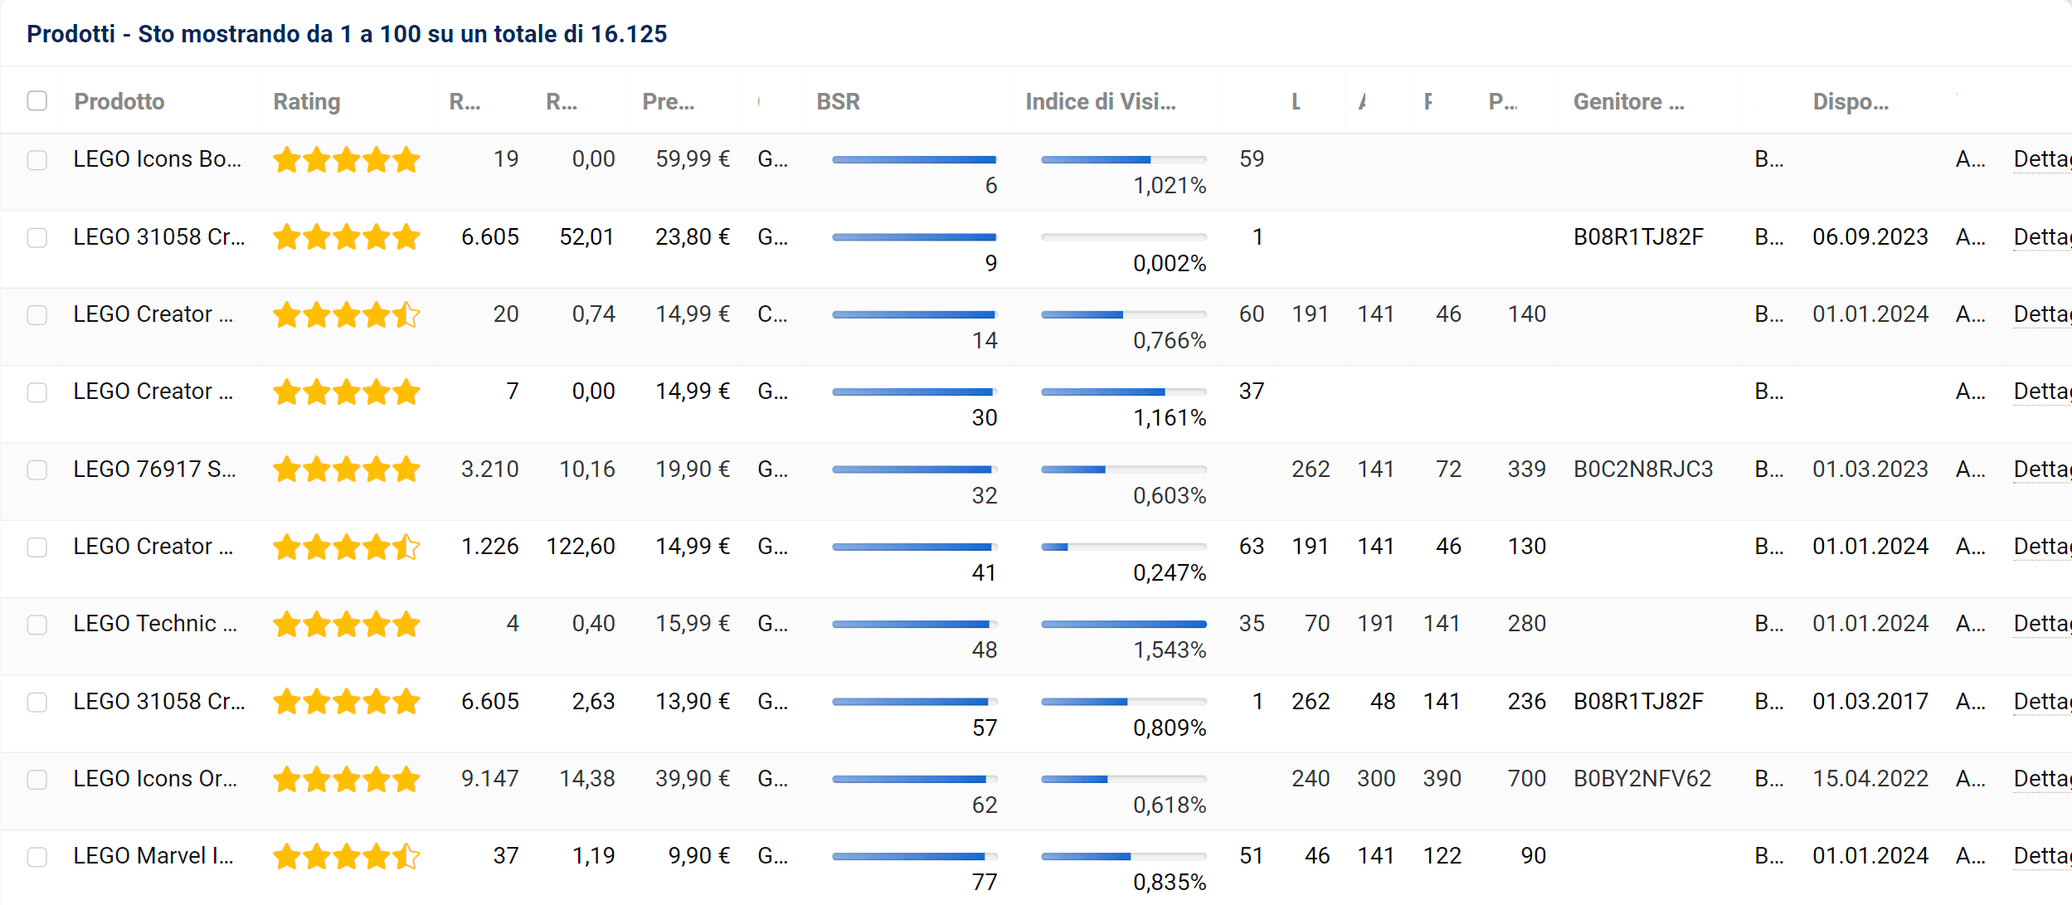Open Dettagli link for LEGO Marvel I... row

pos(2042,856)
